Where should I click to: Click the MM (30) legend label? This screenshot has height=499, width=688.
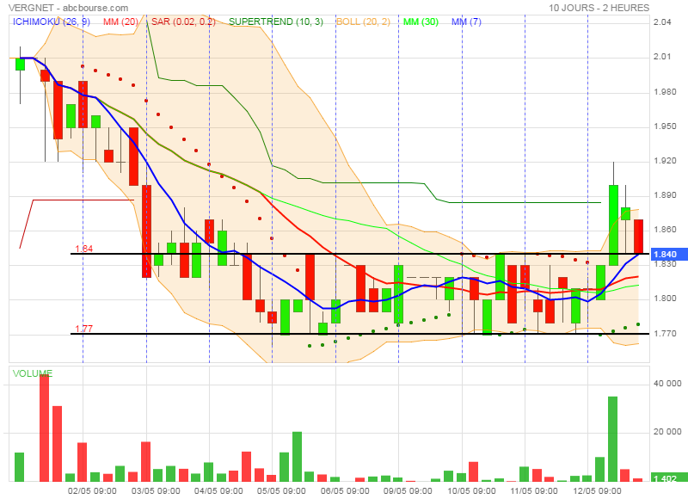[x=421, y=22]
